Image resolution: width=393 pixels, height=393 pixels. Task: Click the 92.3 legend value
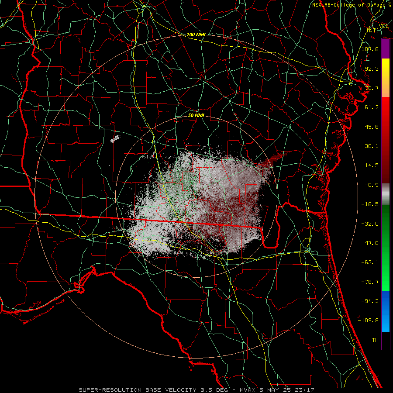tap(372, 69)
